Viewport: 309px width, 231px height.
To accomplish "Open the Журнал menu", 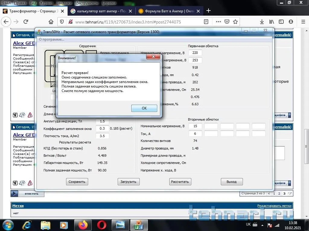I will click(46, 3).
